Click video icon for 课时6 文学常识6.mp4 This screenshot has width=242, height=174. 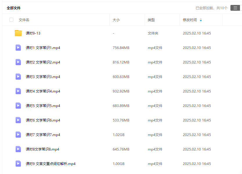pyautogui.click(x=18, y=120)
